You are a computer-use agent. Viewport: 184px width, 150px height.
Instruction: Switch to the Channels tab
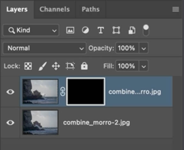click(x=55, y=9)
